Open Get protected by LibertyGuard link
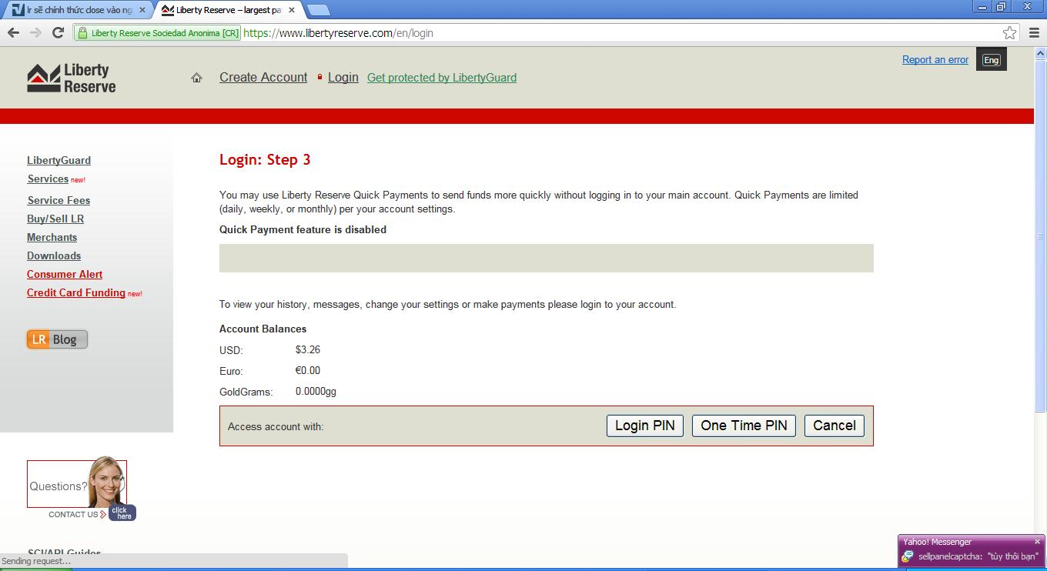This screenshot has height=571, width=1047. (x=442, y=78)
